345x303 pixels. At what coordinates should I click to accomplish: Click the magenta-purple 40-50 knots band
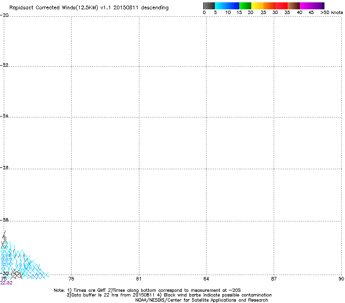tap(312, 6)
